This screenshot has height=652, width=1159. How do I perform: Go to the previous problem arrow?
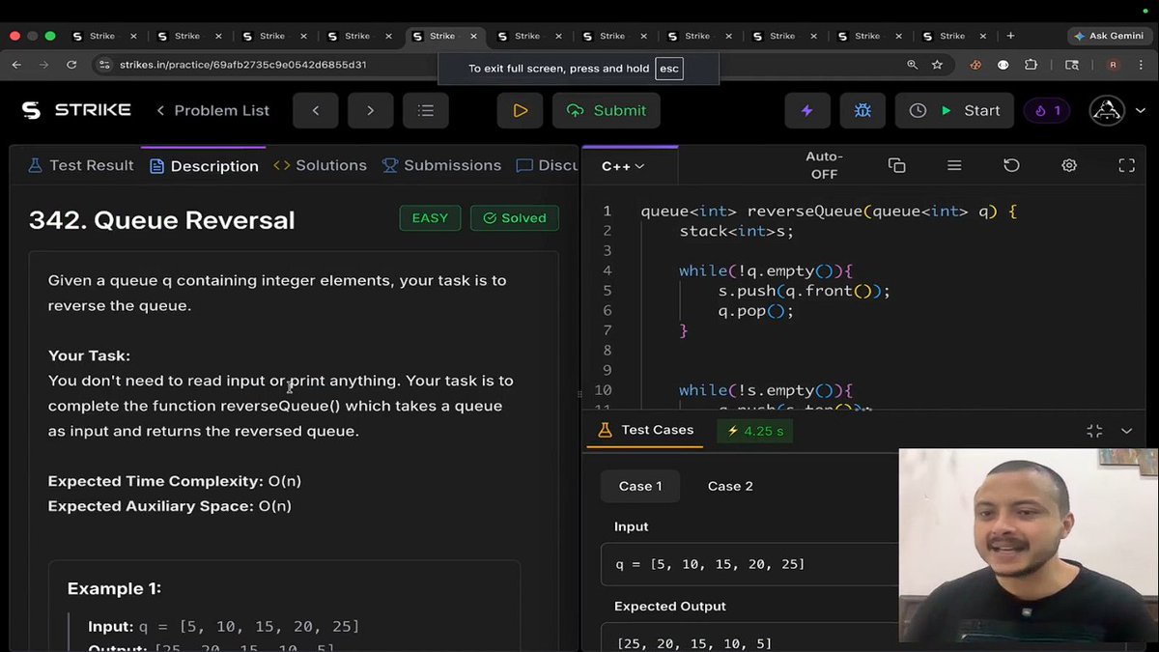pyautogui.click(x=315, y=110)
